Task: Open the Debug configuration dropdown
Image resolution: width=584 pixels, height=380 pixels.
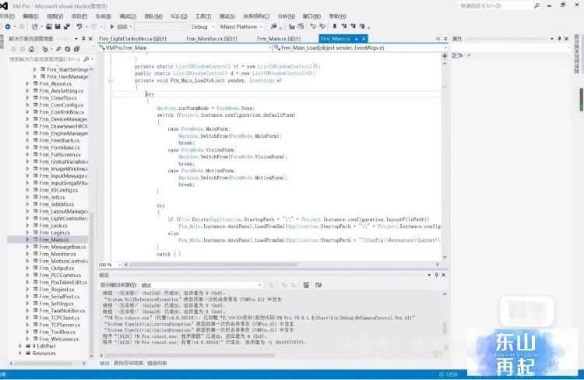Action: (x=202, y=26)
